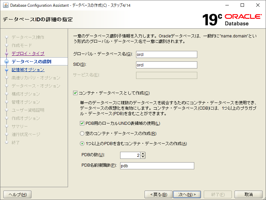Click the disabled サービス名 field
The image size is (266, 200).
[x=167, y=76]
